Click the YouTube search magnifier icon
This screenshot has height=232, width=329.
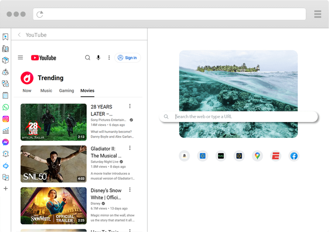coord(87,57)
